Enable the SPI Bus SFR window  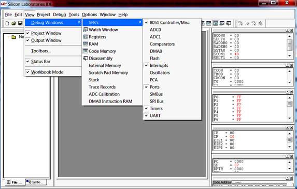pyautogui.click(x=172, y=101)
